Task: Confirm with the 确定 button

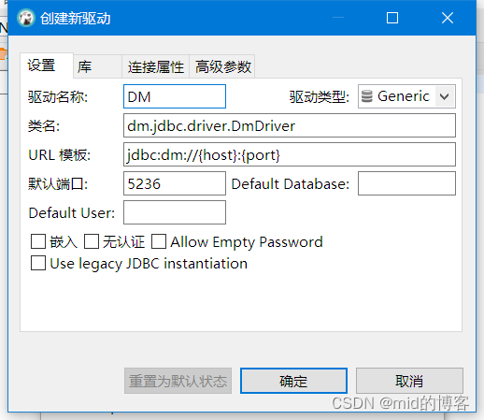Action: (x=293, y=381)
